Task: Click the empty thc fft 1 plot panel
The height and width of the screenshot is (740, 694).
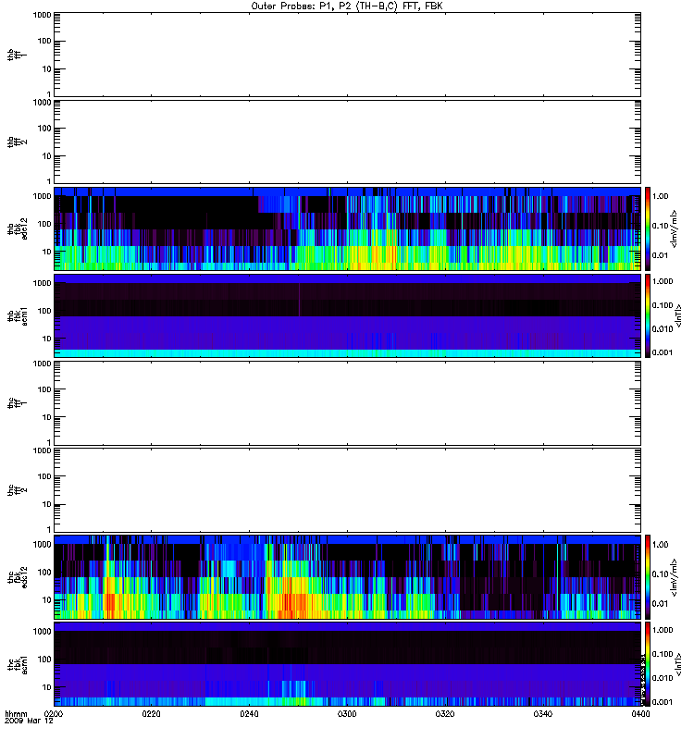Action: pyautogui.click(x=347, y=403)
